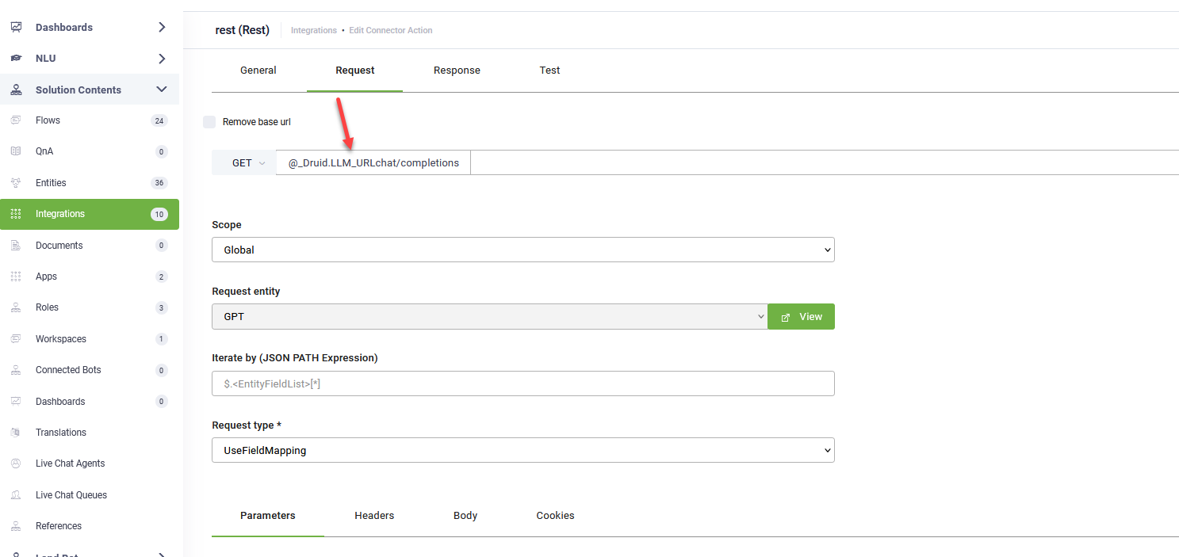
Task: Click the Integrations count badge 10
Action: [159, 215]
